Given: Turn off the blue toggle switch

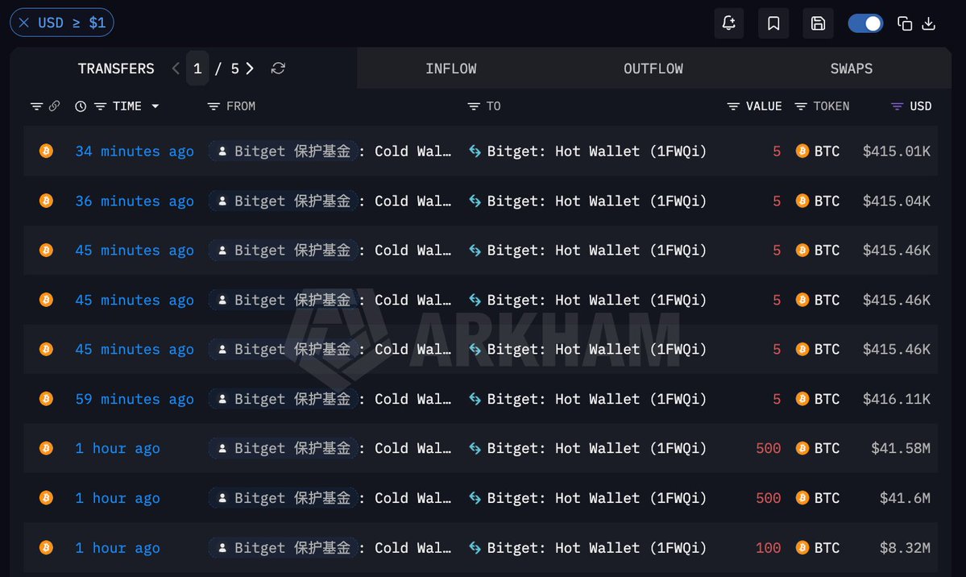Looking at the screenshot, I should click(x=865, y=23).
